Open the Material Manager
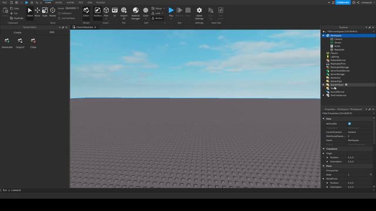The image size is (376, 211). (x=136, y=13)
